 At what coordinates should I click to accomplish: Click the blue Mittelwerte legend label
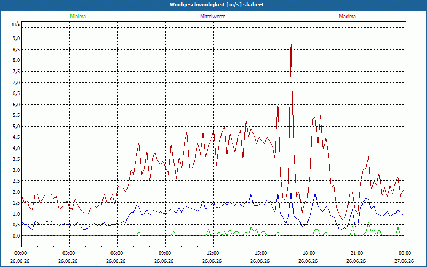pyautogui.click(x=212, y=17)
